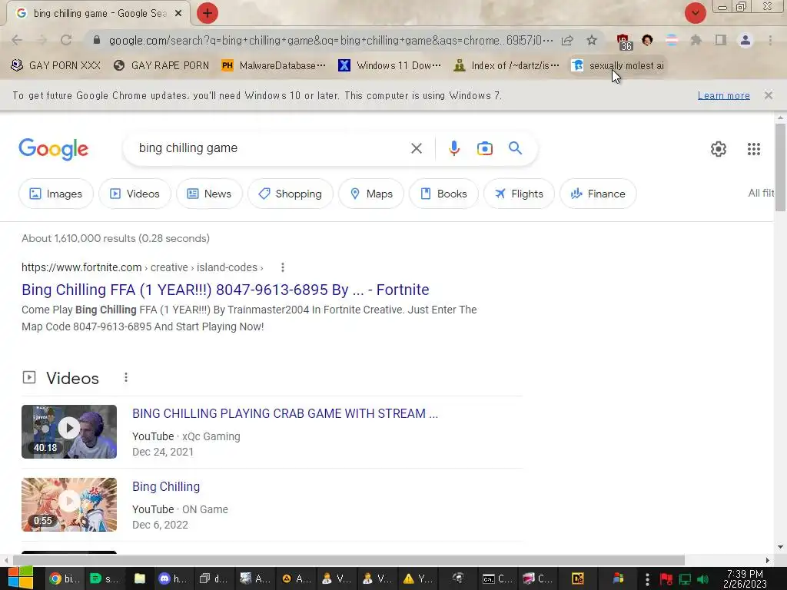Clear the search query with X
Viewport: 787px width, 590px height.
click(x=416, y=148)
